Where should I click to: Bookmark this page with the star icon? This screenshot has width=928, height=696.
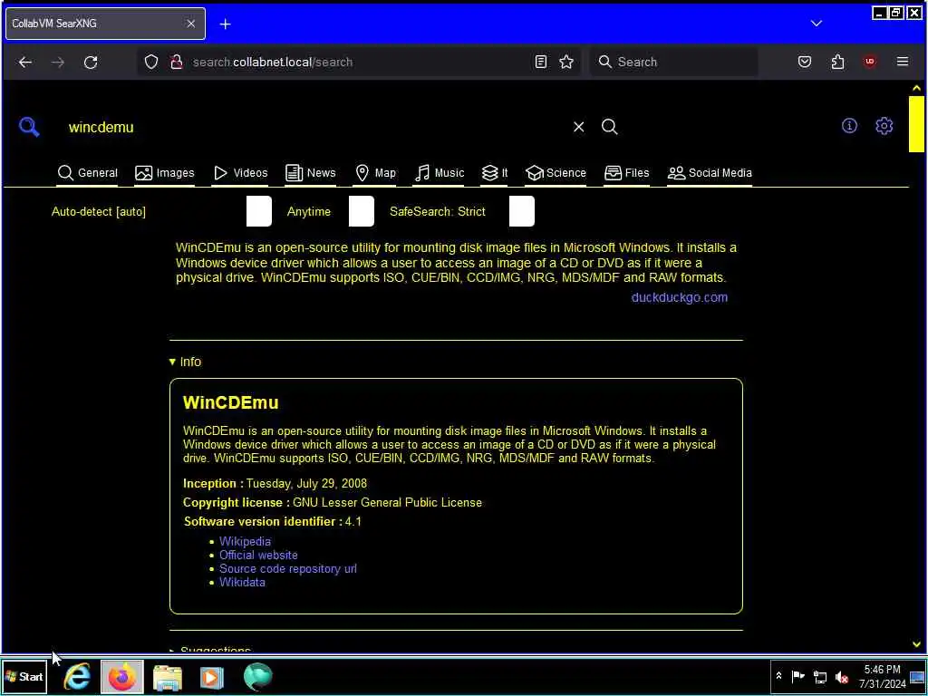[x=566, y=62]
